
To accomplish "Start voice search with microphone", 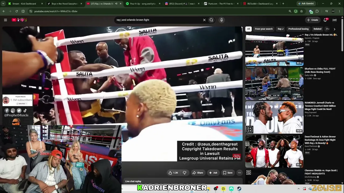I will (x=221, y=20).
